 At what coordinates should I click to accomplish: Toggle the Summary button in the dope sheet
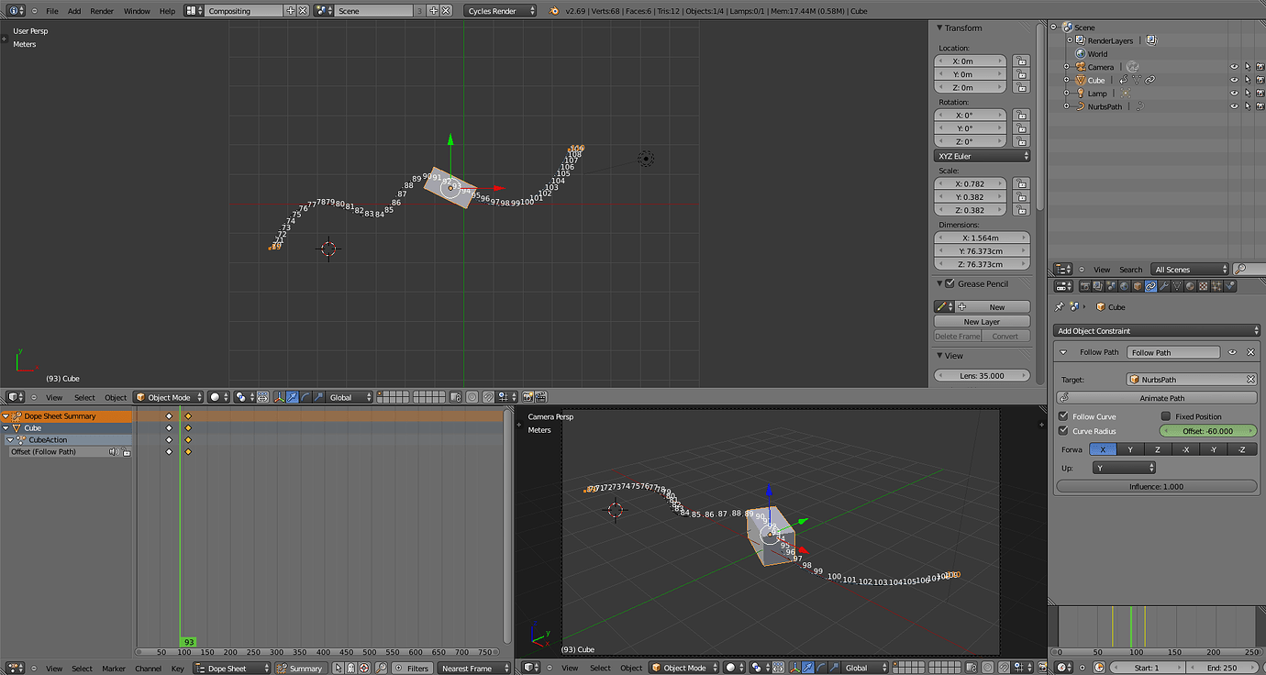(300, 669)
